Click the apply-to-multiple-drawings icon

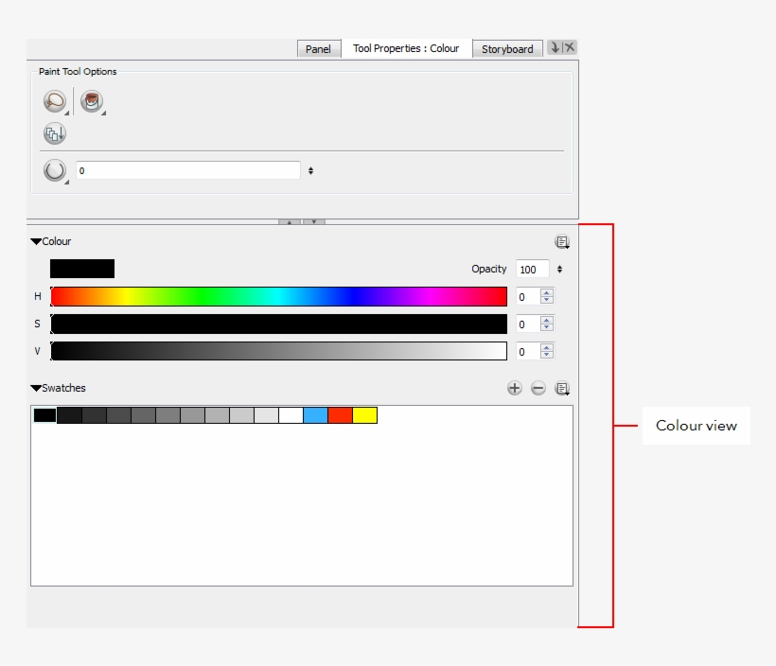click(x=55, y=132)
